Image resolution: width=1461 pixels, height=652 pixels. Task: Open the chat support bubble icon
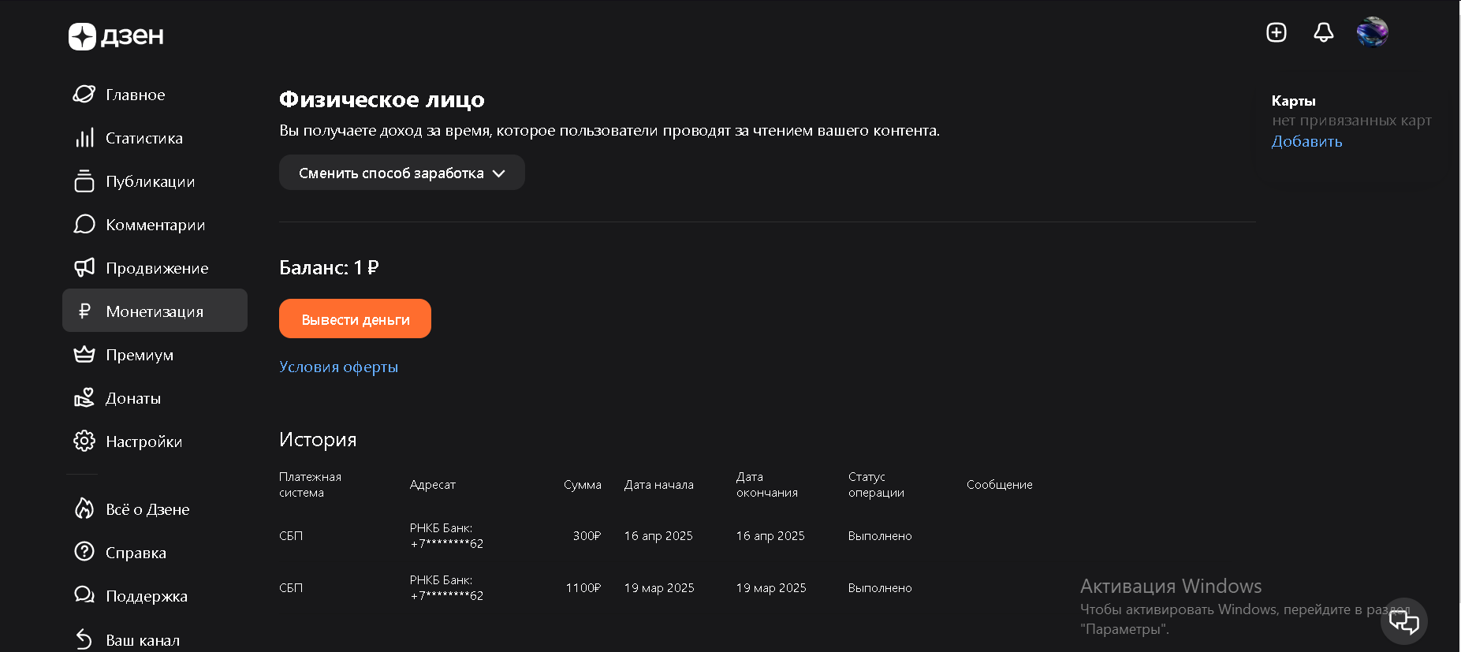[1403, 622]
